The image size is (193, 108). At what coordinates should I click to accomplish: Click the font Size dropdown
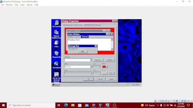point(97,73)
